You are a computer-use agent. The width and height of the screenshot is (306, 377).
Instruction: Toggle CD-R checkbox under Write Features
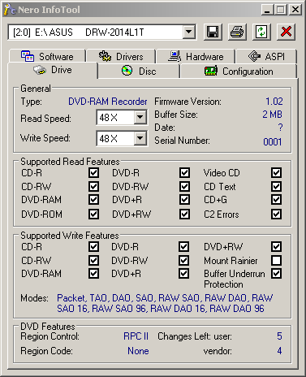point(93,247)
